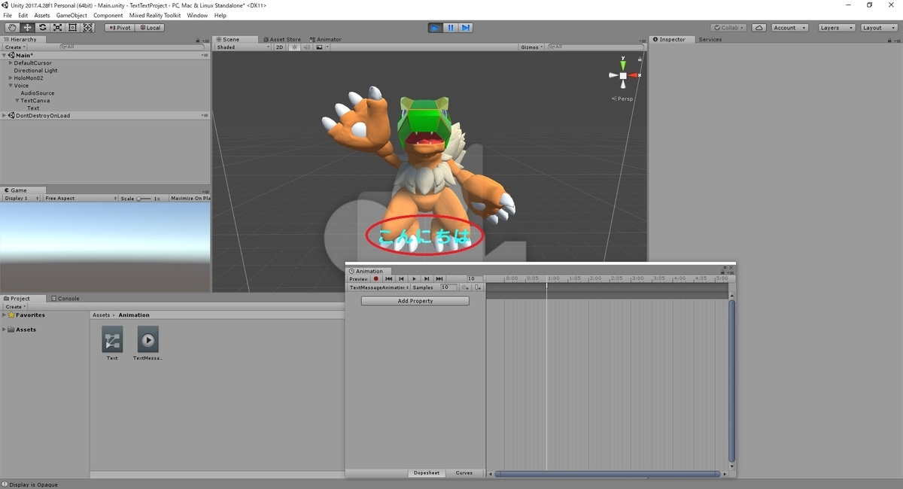Screen dimensions: 903x489
Task: Select the Scale tool
Action: click(57, 28)
